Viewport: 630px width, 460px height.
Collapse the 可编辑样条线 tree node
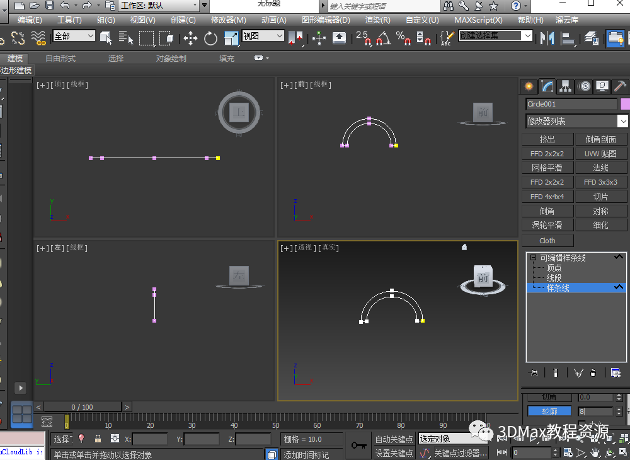pos(533,258)
